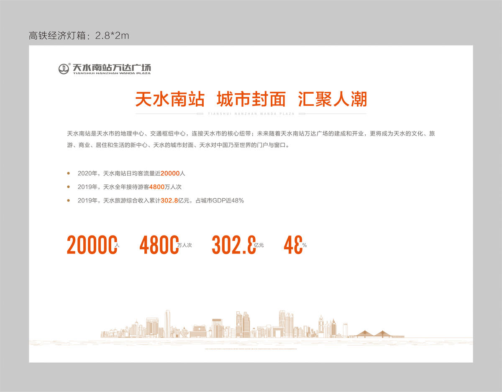502x392 pixels.
Task: Select the bullet line 2019年，天水旅游综合收入累计
Action: 161,201
